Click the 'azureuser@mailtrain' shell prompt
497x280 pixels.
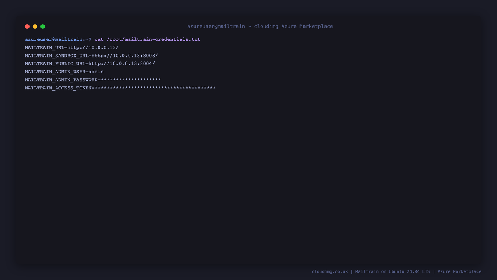54,39
